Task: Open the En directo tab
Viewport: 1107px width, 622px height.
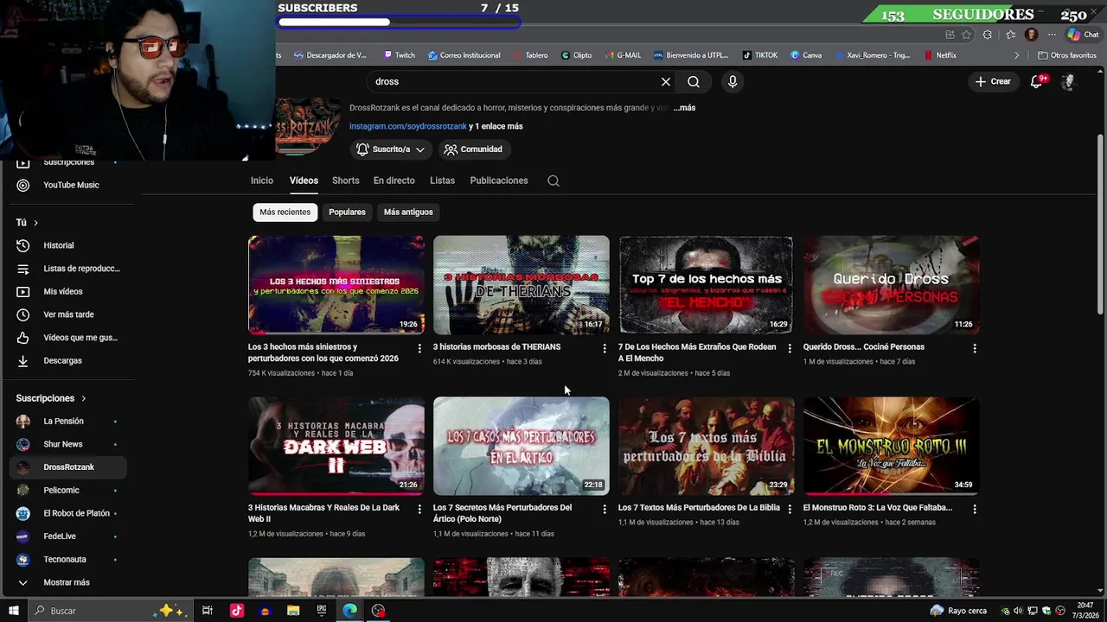Action: (x=394, y=181)
